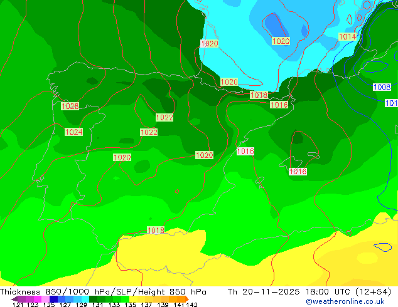Click the '129' legend value

82,304
